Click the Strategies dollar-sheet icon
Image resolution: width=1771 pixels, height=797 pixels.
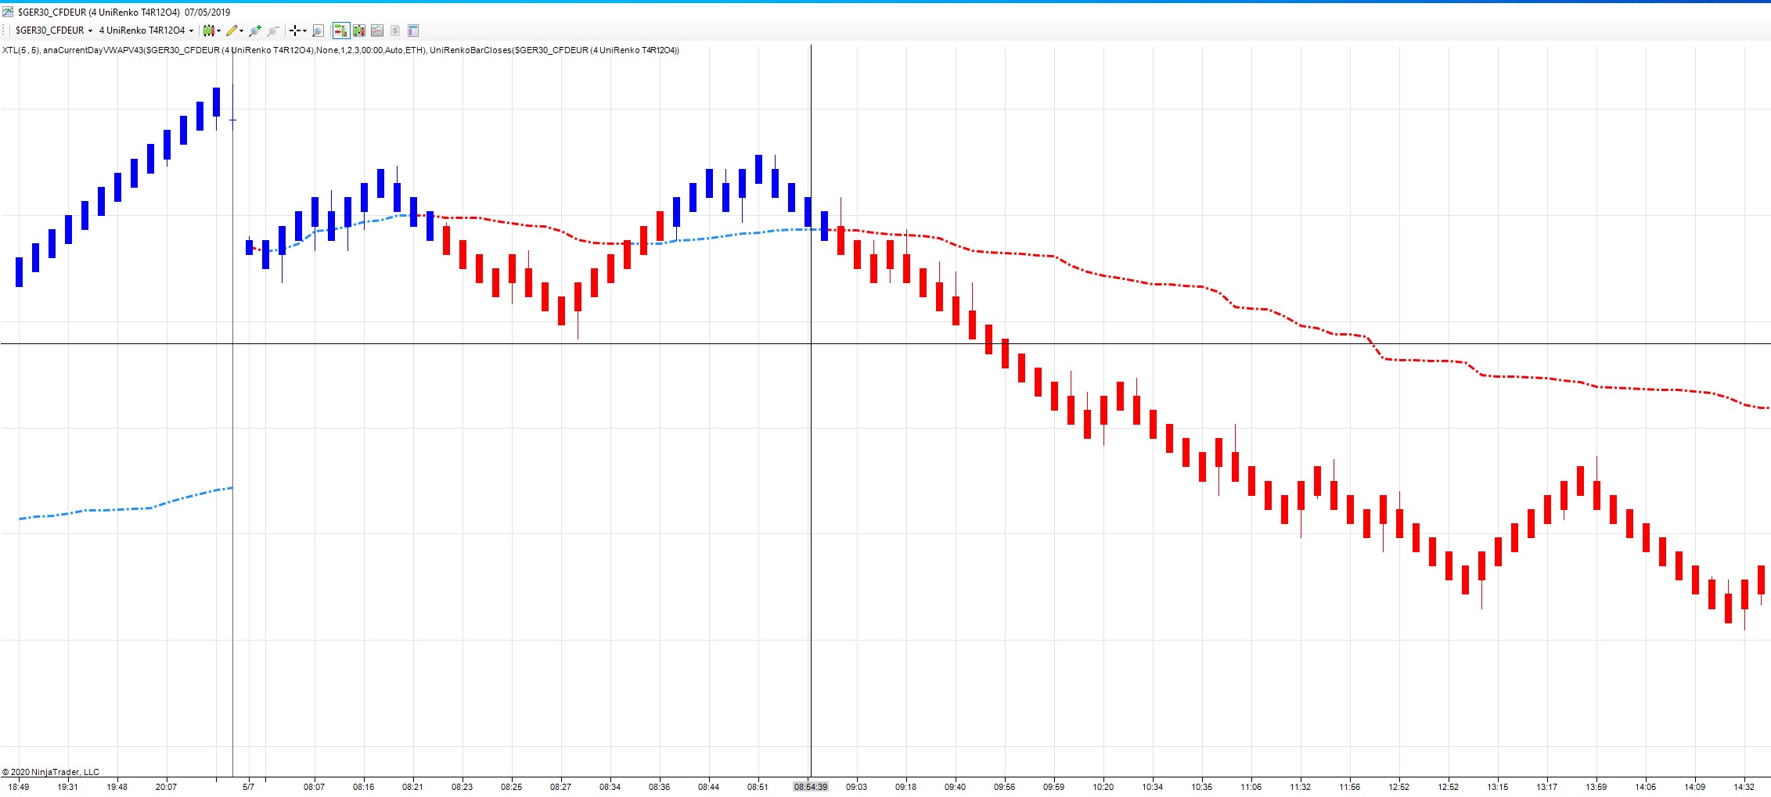[395, 31]
